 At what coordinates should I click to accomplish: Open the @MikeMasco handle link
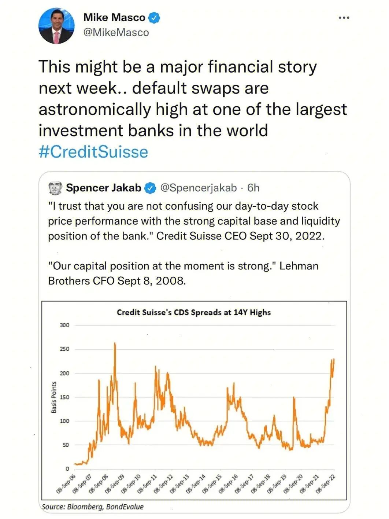(x=116, y=32)
